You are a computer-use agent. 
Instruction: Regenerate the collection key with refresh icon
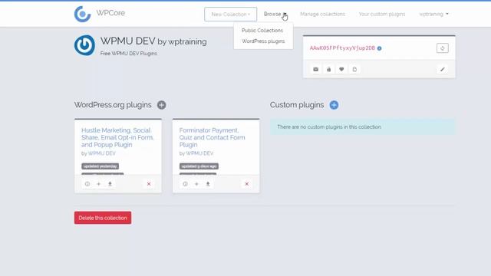tap(442, 48)
